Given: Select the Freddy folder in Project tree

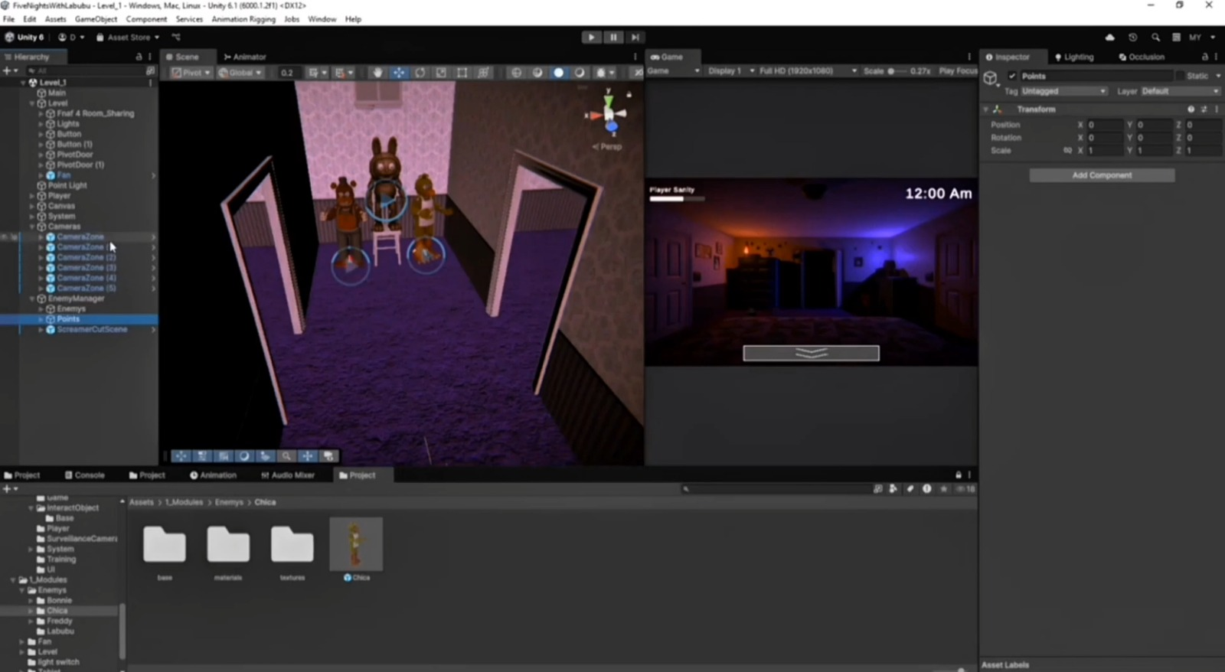Looking at the screenshot, I should pos(59,621).
